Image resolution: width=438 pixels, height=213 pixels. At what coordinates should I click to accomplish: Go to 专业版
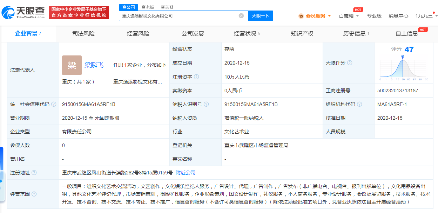click(374, 16)
